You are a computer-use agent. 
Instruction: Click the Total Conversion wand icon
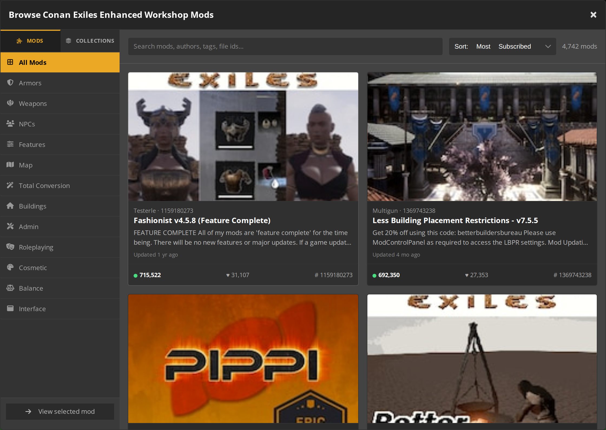pos(10,185)
